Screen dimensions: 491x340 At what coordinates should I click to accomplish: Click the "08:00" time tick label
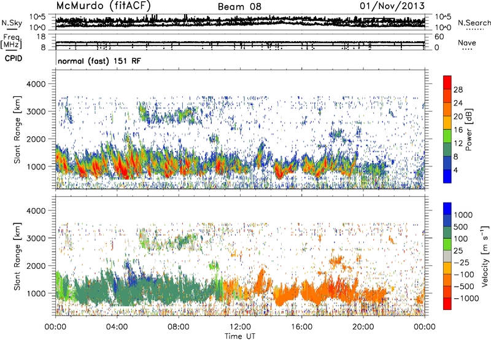tap(179, 327)
